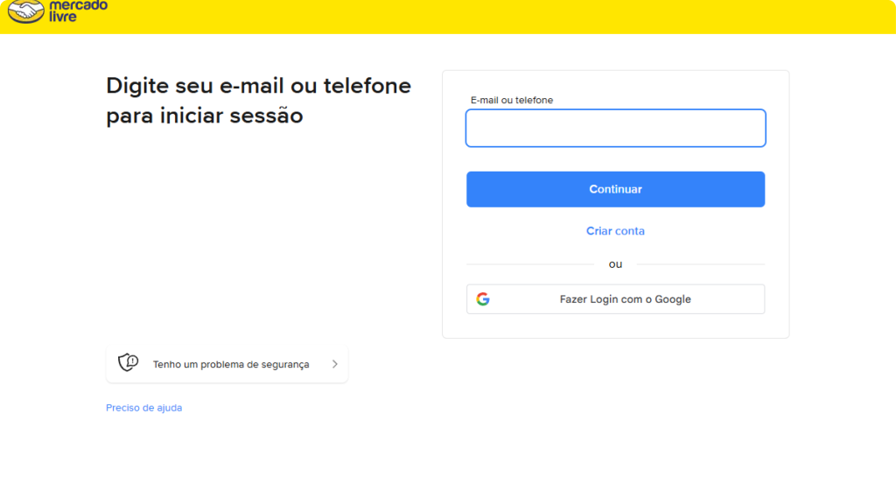The image size is (896, 477).
Task: Click the shield security alert icon
Action: pyautogui.click(x=129, y=363)
